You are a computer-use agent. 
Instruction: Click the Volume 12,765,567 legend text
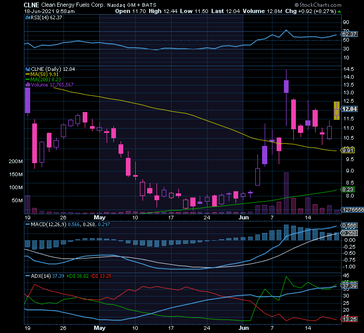pyautogui.click(x=52, y=85)
